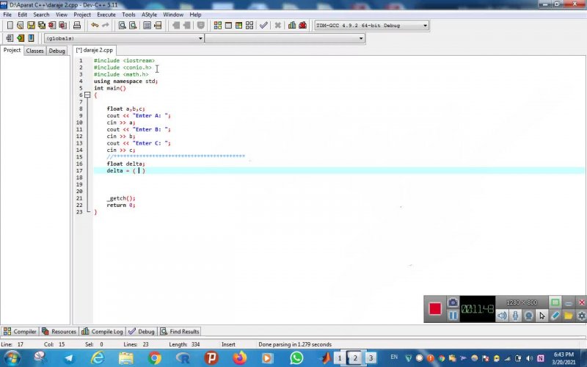Click the Rebuild All toolbar icon

tap(249, 26)
